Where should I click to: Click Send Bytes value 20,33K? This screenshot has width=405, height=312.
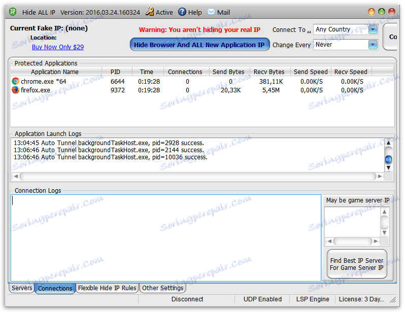point(230,90)
